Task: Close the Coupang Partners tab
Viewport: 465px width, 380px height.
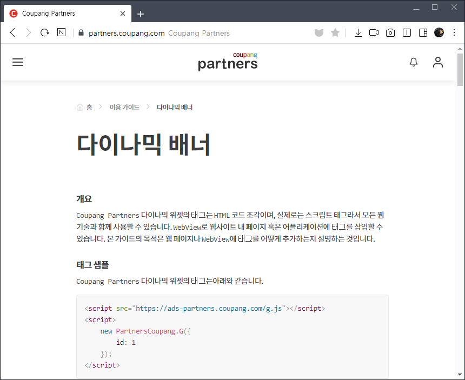Action: (123, 14)
